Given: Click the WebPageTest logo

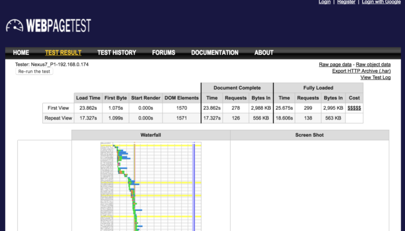Looking at the screenshot, I should 49,25.
